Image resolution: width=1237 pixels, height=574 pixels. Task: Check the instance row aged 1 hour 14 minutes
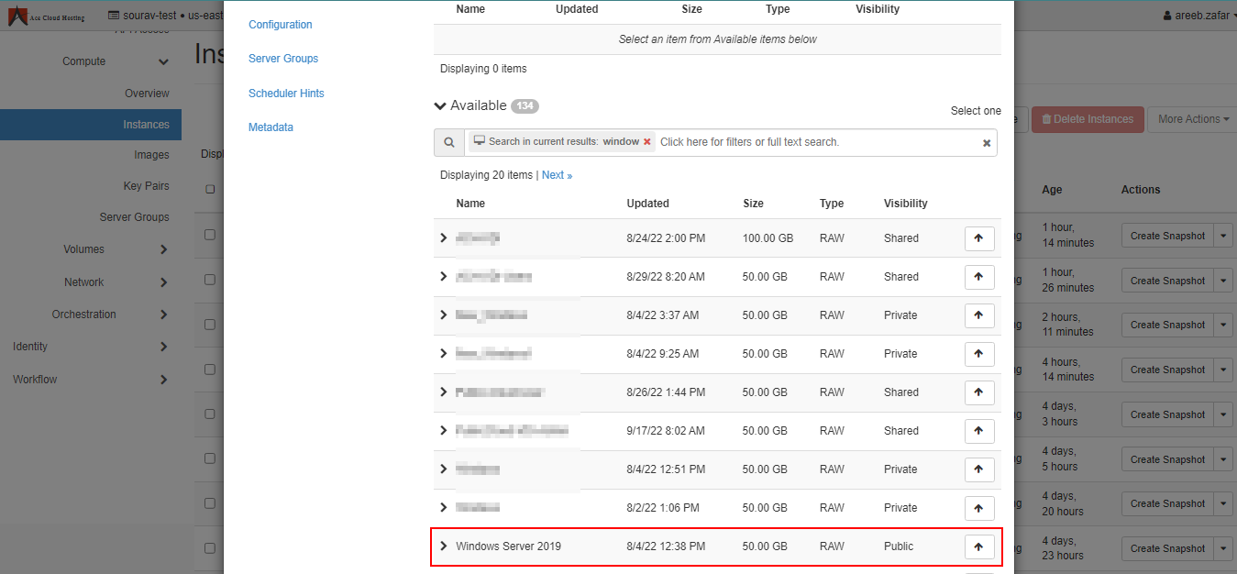(x=210, y=235)
